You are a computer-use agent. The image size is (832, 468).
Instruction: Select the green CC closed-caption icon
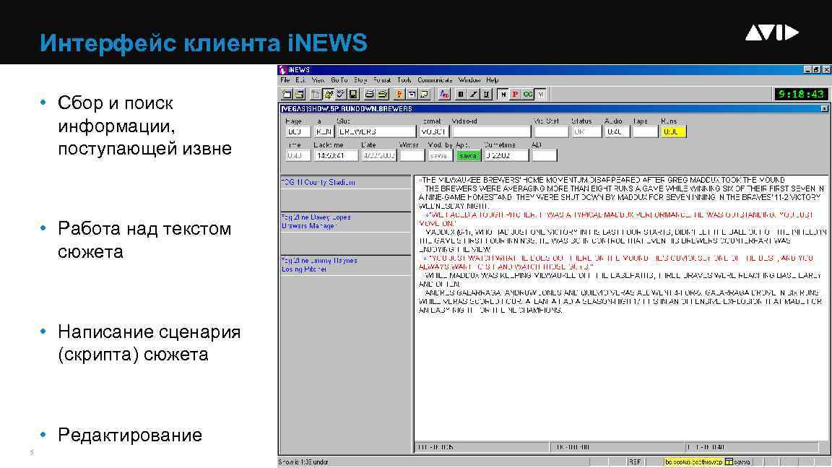[x=528, y=94]
